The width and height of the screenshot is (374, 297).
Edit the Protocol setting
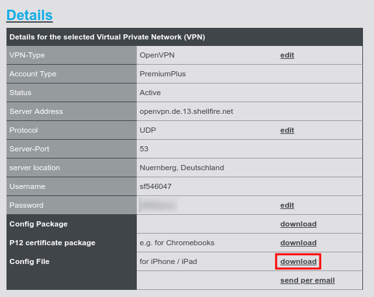point(287,130)
